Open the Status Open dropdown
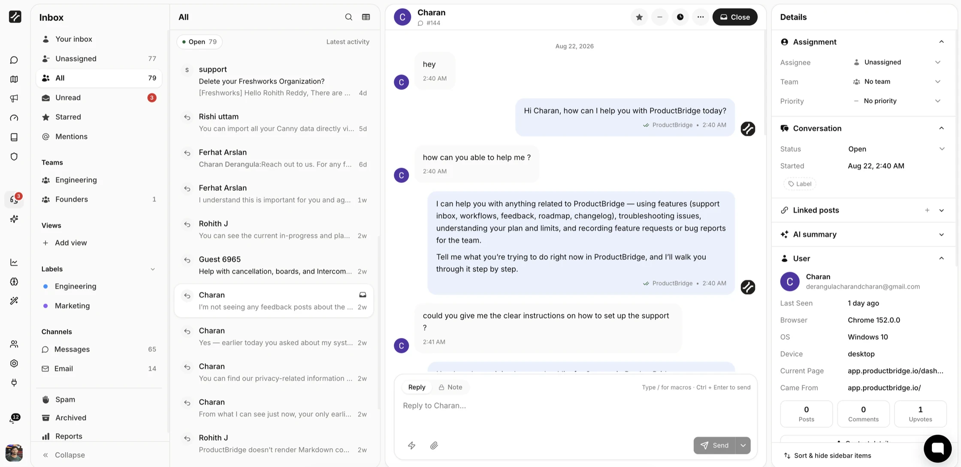 pyautogui.click(x=897, y=149)
